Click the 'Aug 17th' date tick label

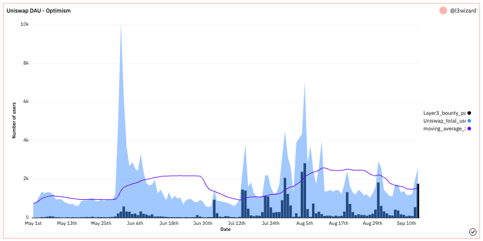click(339, 223)
